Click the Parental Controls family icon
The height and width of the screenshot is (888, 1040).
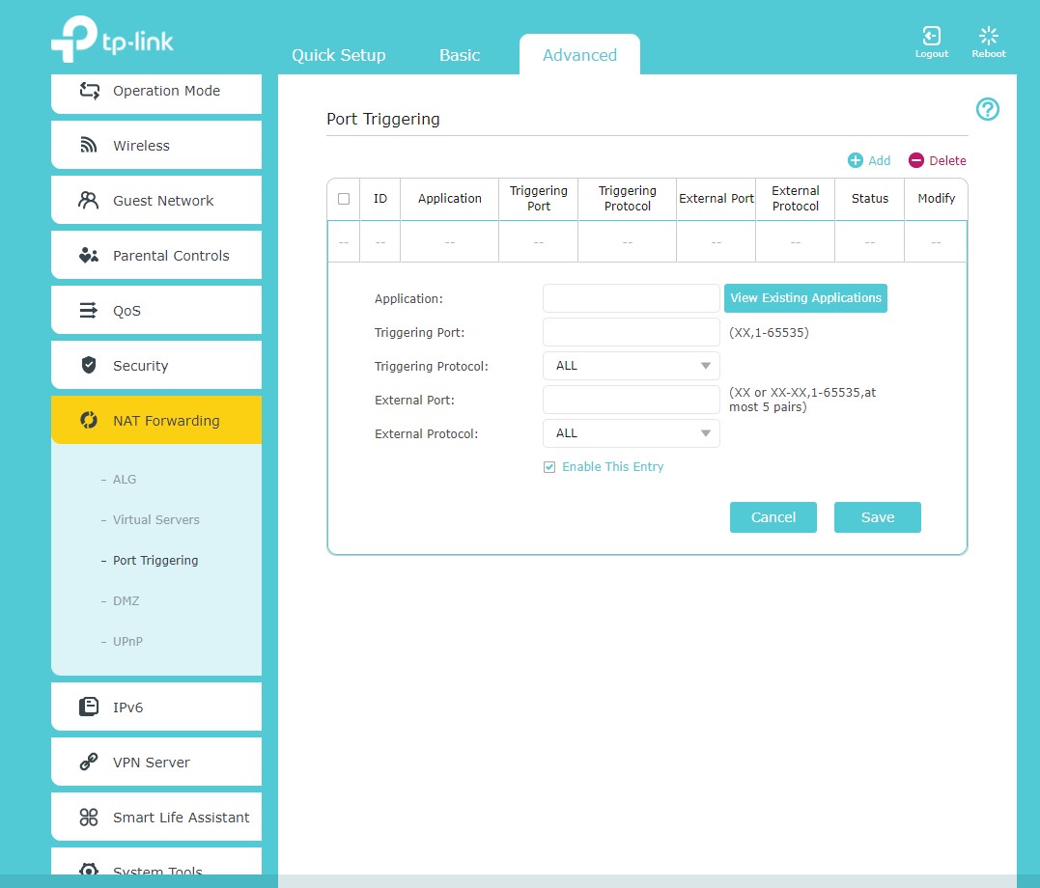[x=88, y=255]
